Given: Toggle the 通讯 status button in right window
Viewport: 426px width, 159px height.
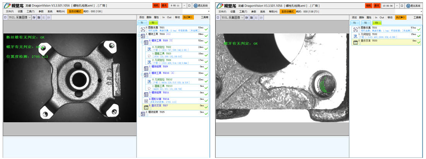Looking at the screenshot, I should pyautogui.click(x=377, y=5).
